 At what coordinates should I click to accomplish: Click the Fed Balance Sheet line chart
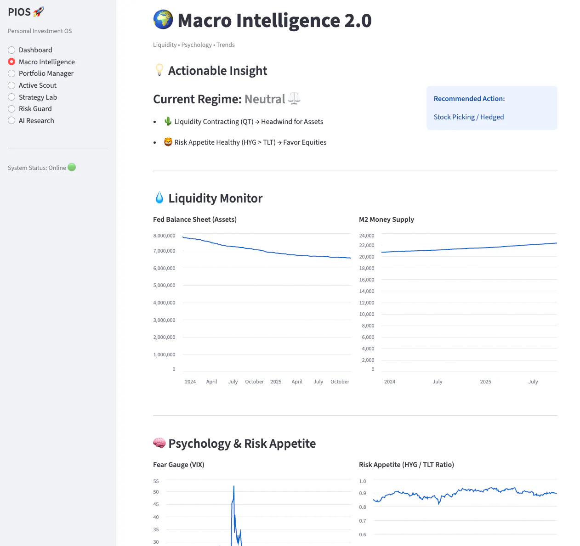coord(267,252)
